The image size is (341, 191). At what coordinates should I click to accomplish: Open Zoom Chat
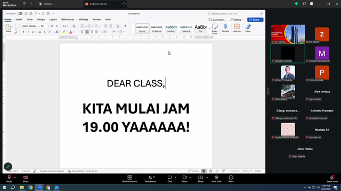[169, 179]
